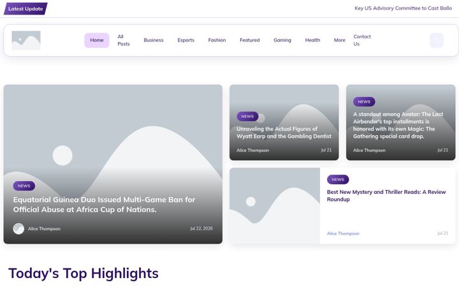This screenshot has width=459, height=287.
Task: Open the Equatorial Guinea Duo ban headline
Action: click(104, 205)
